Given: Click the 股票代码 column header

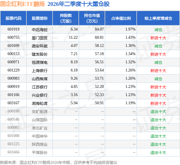Looking at the screenshot, I should click(x=13, y=18).
